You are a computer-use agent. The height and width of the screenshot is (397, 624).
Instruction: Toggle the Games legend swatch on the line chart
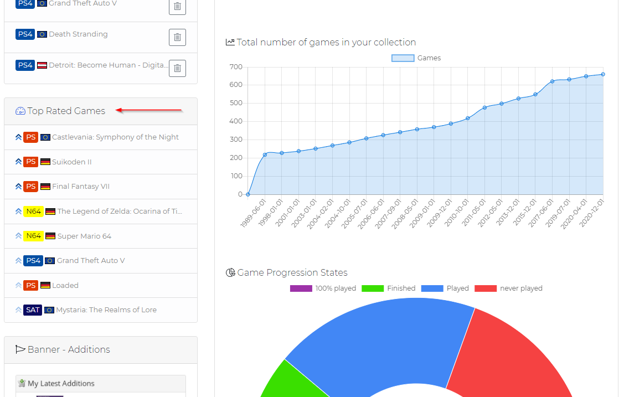403,58
